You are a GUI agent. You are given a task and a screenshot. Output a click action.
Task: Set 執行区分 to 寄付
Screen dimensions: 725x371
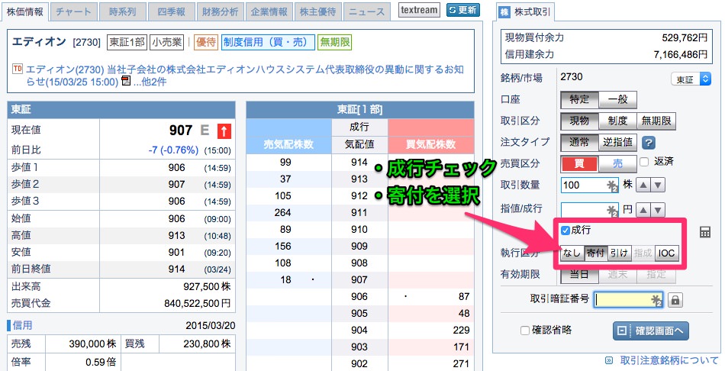tap(595, 253)
